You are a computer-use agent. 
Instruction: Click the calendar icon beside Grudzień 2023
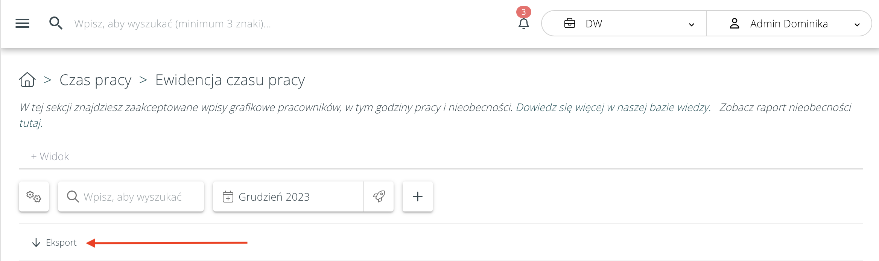228,196
